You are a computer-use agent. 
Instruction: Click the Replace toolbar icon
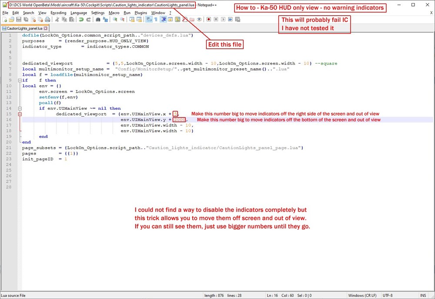(106, 20)
